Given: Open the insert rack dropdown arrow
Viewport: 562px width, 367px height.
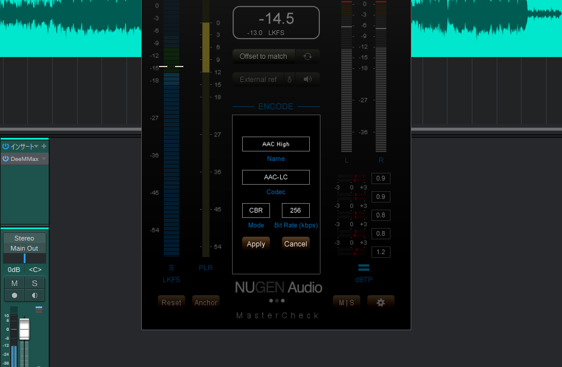Looking at the screenshot, I should [x=36, y=146].
